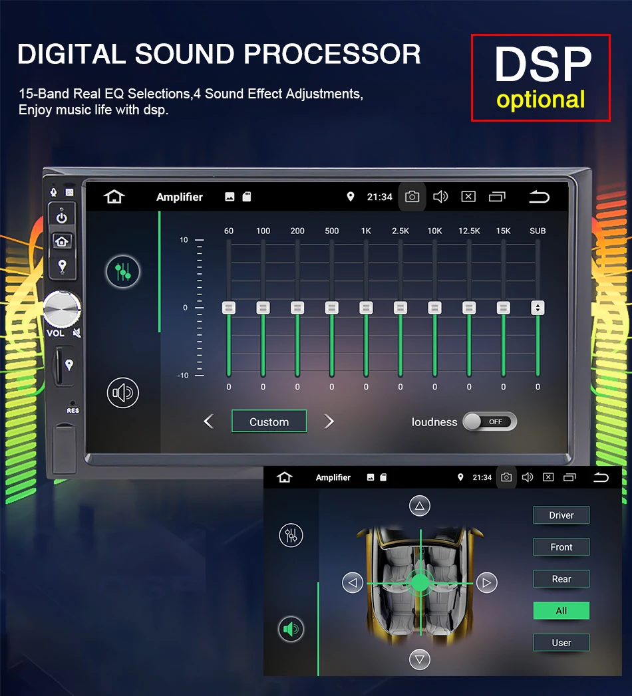Move sound focus right with right arrow
Viewport: 632px width, 696px height.
pyautogui.click(x=487, y=582)
